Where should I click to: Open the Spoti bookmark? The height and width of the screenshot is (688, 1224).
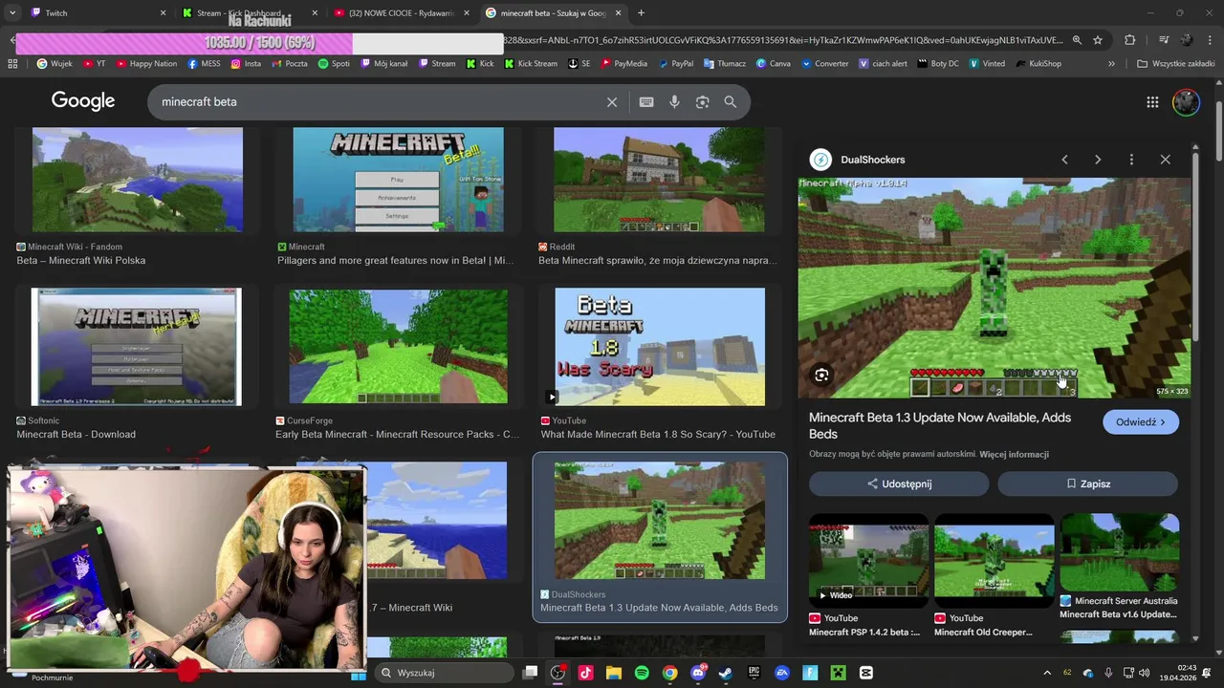334,64
